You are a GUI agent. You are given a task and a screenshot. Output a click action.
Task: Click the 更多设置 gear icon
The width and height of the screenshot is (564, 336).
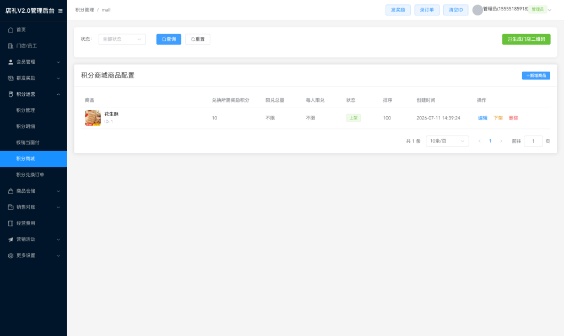click(11, 256)
